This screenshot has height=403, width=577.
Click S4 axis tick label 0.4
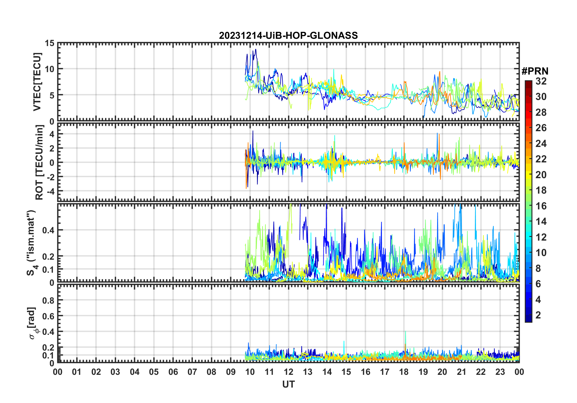pos(49,230)
